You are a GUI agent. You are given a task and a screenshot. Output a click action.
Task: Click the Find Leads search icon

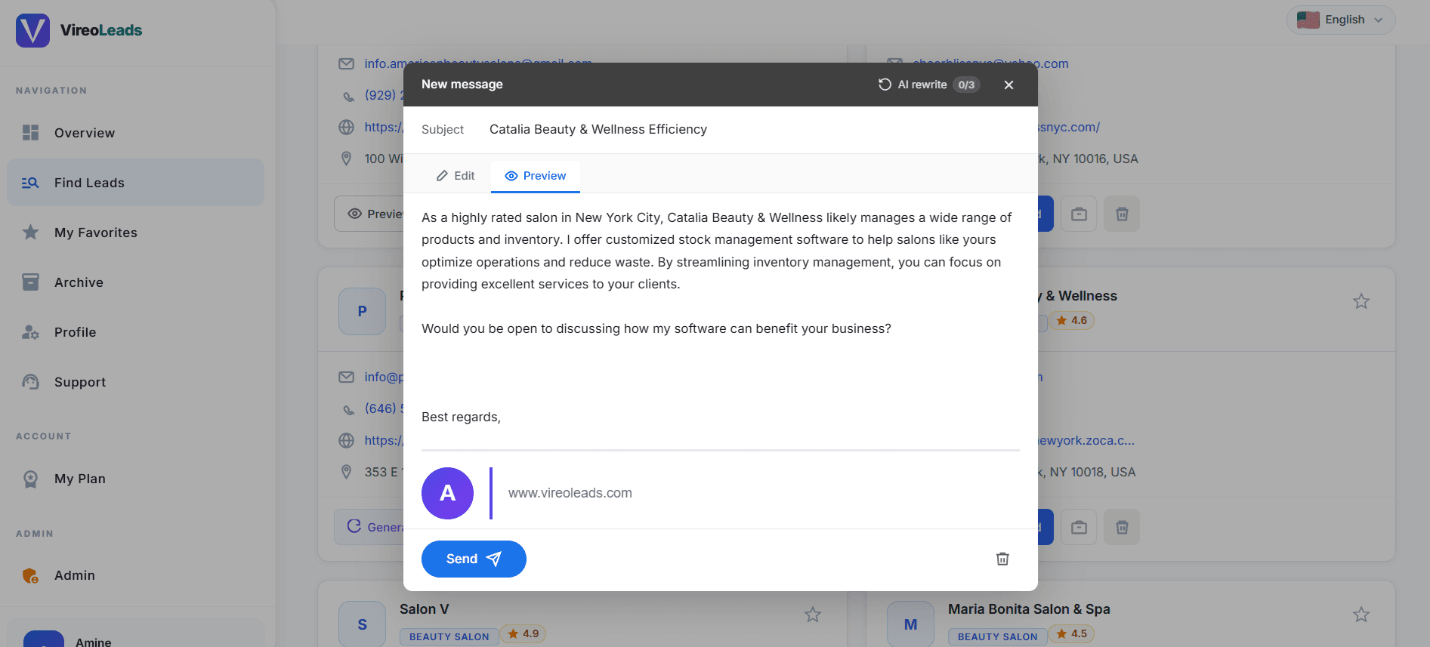[30, 183]
